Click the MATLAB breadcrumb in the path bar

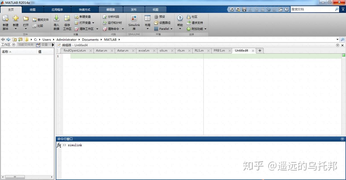(110, 40)
